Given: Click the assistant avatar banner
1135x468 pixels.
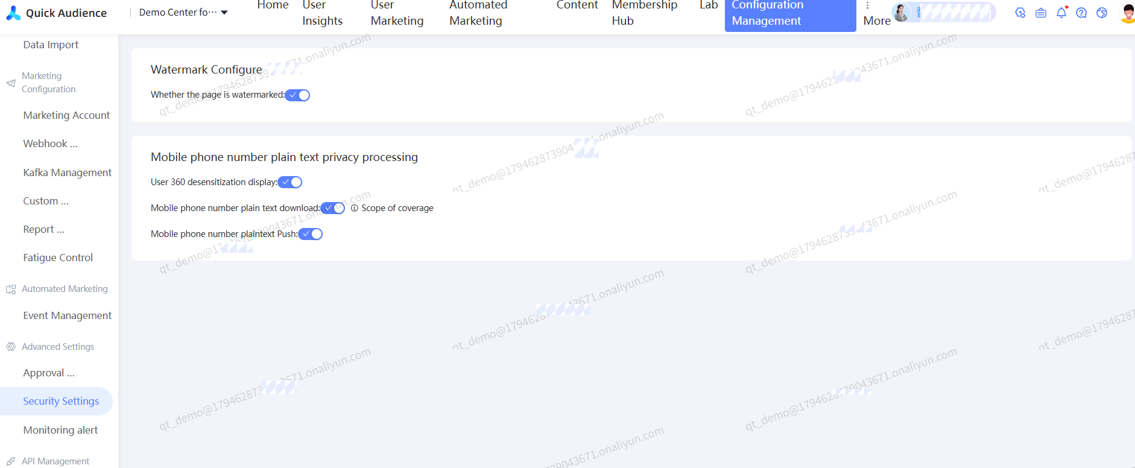Looking at the screenshot, I should 943,12.
